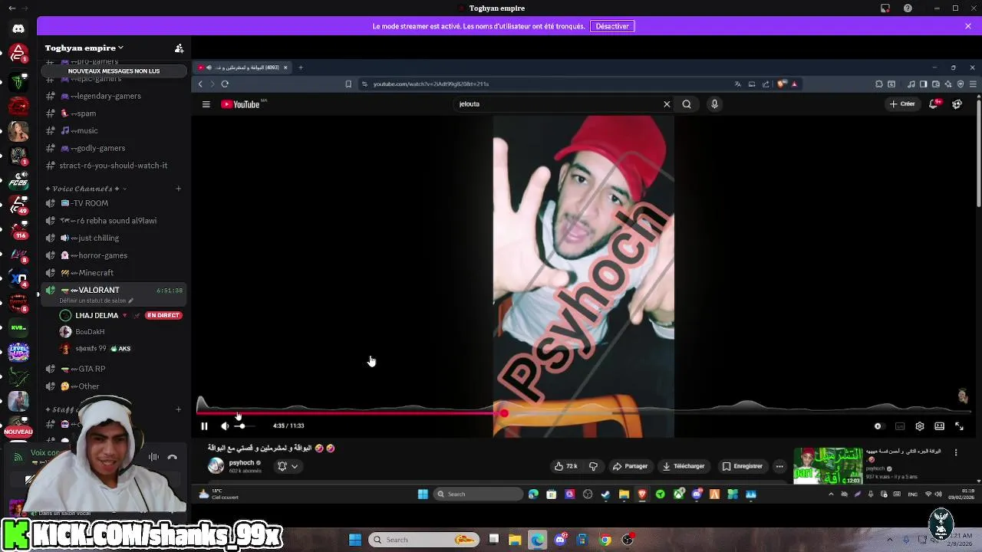The width and height of the screenshot is (982, 552).
Task: Open YouTube notifications bell
Action: tap(934, 104)
